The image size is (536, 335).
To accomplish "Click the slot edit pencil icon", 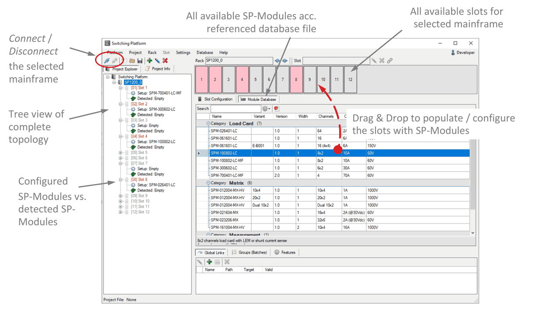I will coord(374,61).
